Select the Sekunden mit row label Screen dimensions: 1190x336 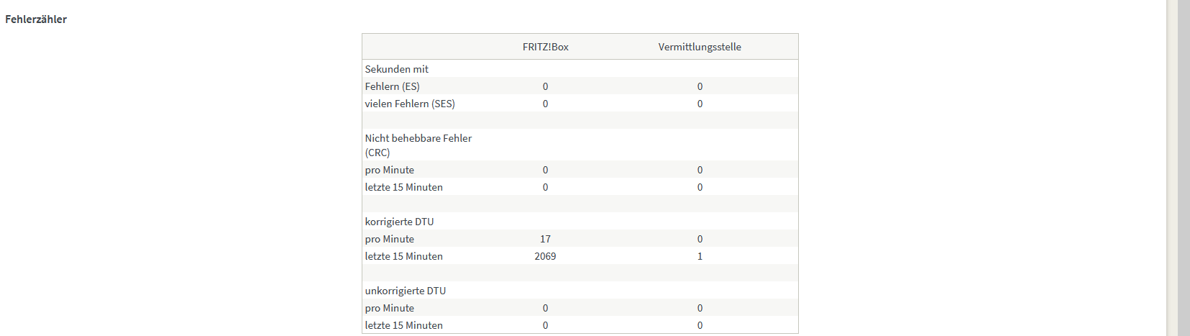[x=396, y=69]
